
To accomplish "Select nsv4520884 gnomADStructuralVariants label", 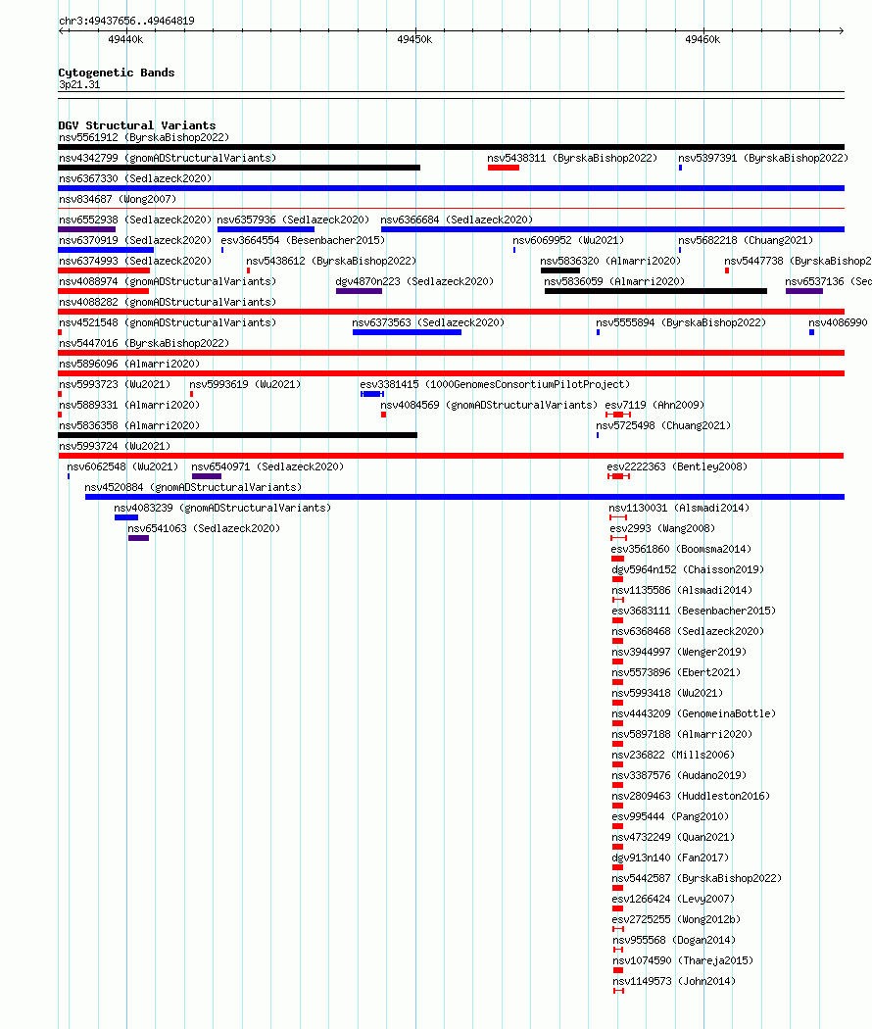I will (193, 488).
